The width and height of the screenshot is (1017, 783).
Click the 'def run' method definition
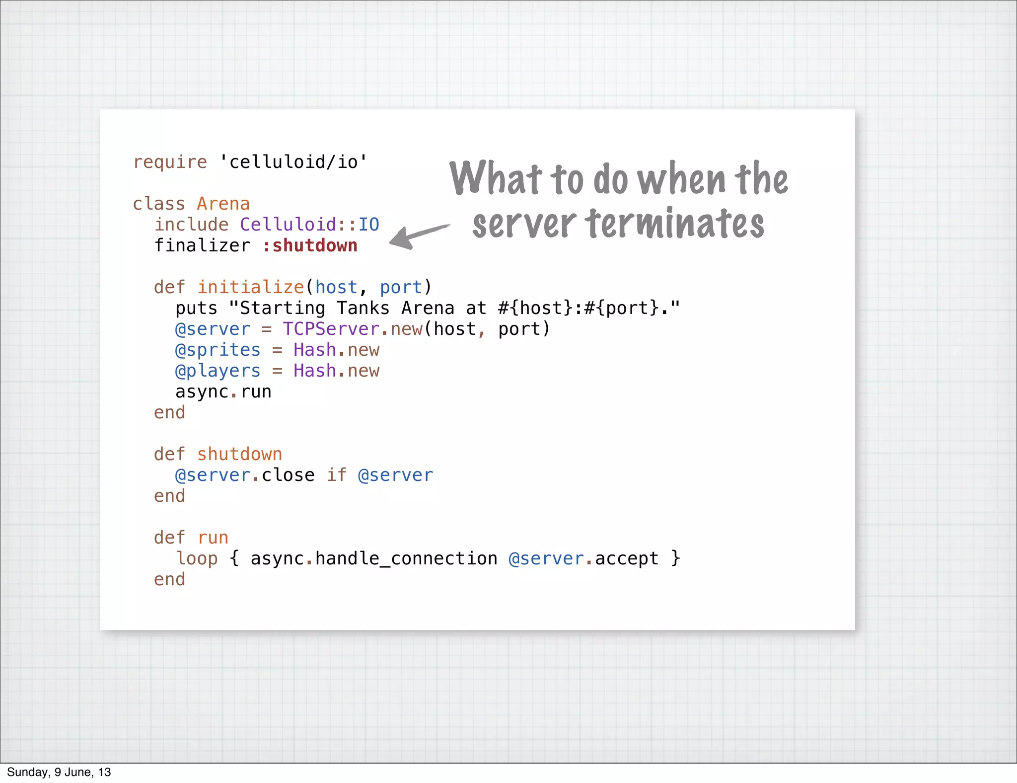(191, 538)
